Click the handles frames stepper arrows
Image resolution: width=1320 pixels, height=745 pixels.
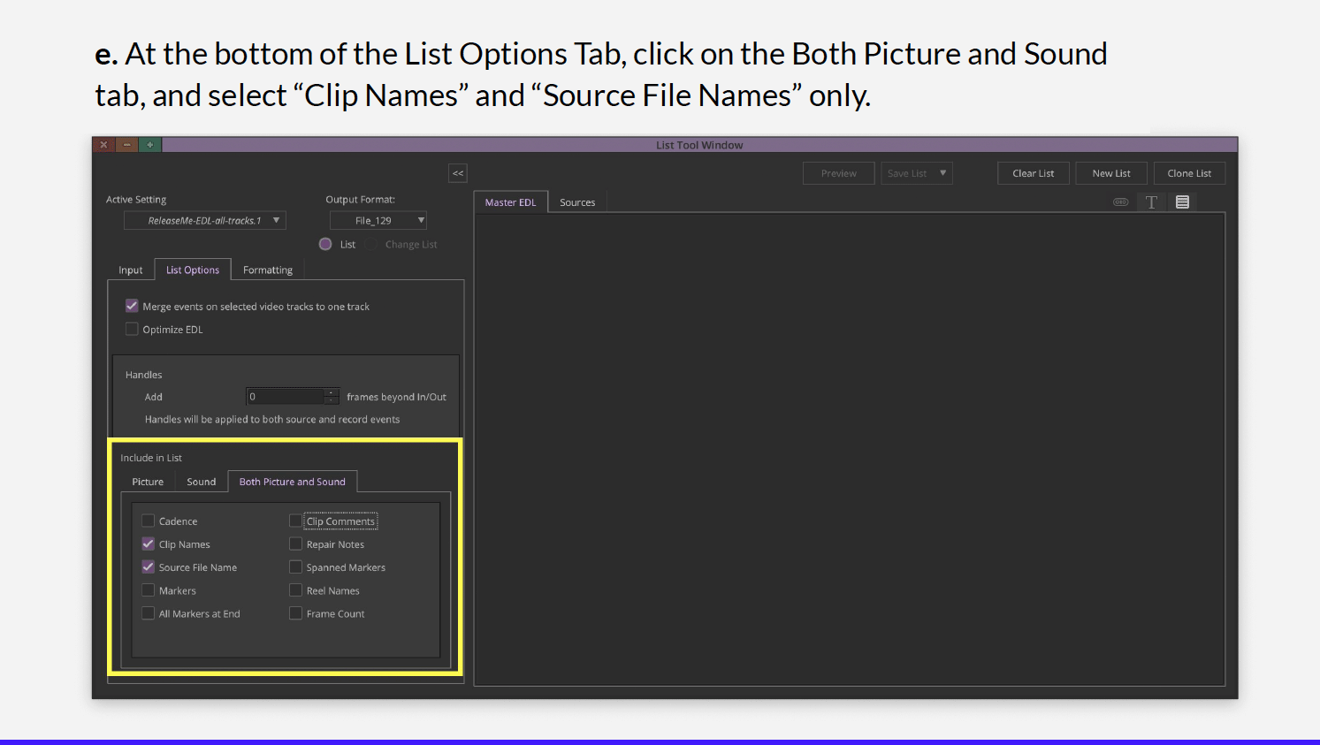pos(332,397)
